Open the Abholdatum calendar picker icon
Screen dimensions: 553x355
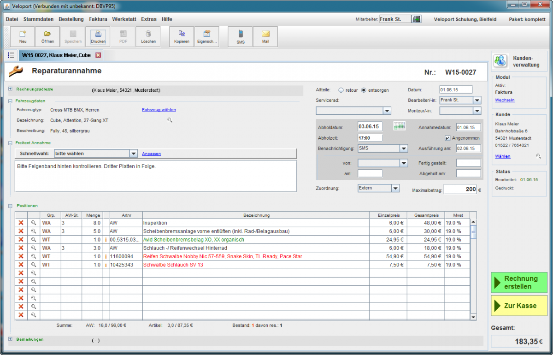(x=399, y=126)
